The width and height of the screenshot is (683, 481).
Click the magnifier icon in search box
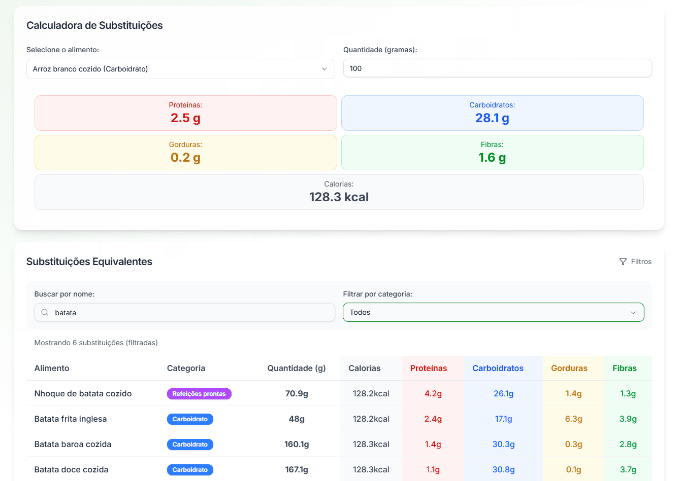[45, 313]
